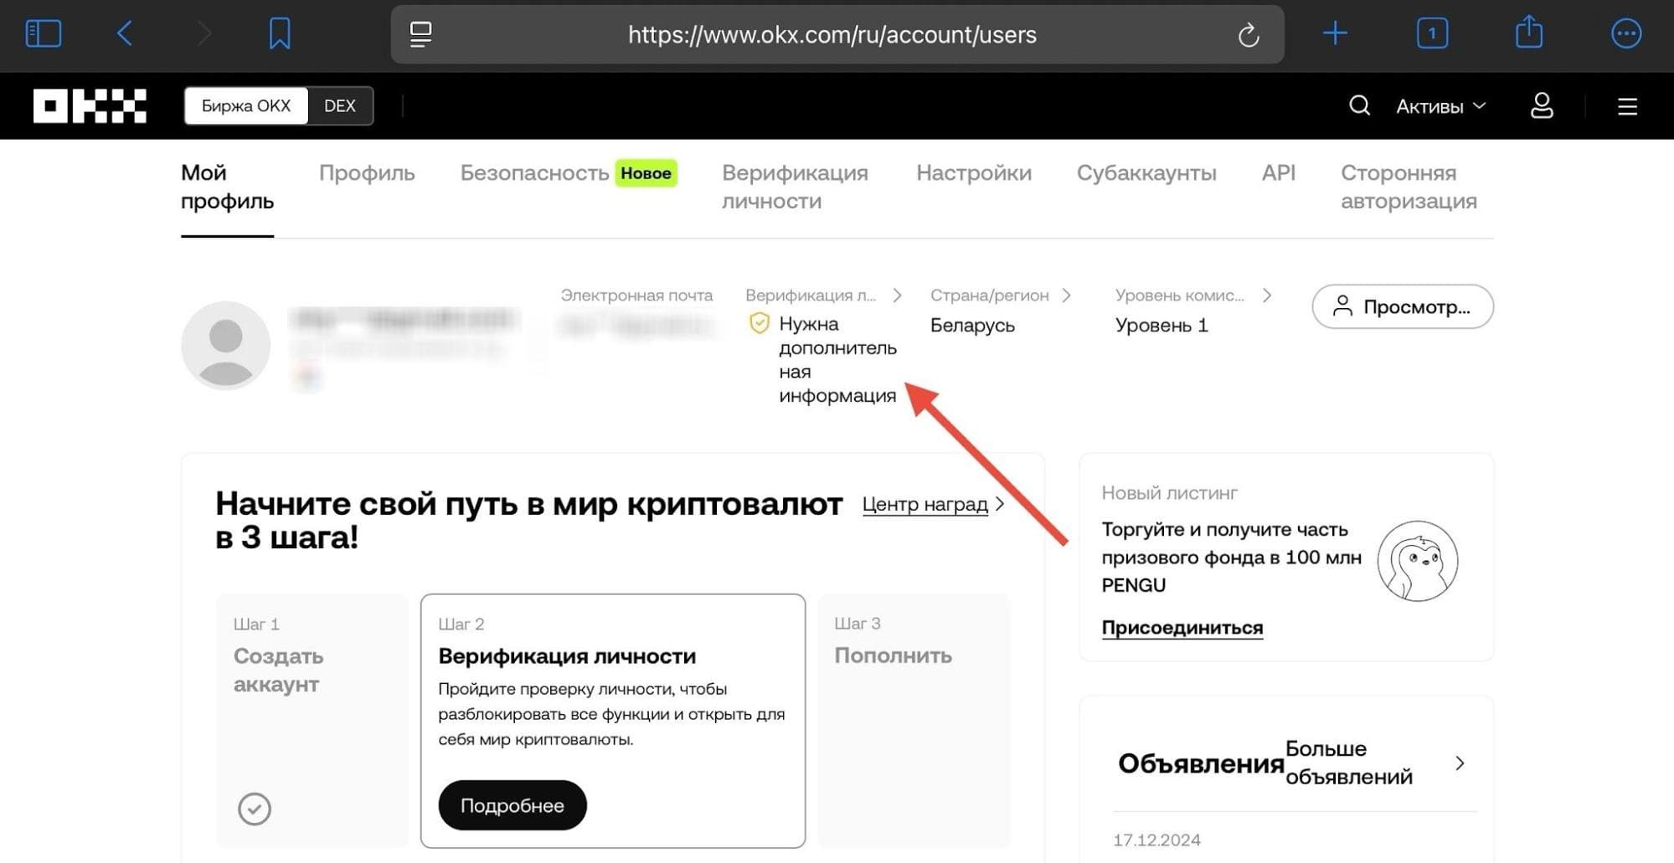Click the Новый листинг label
Image resolution: width=1674 pixels, height=863 pixels.
[1169, 493]
